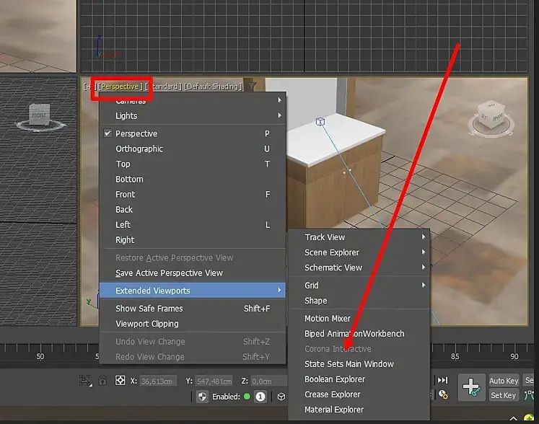Click the Set Key button

click(504, 395)
